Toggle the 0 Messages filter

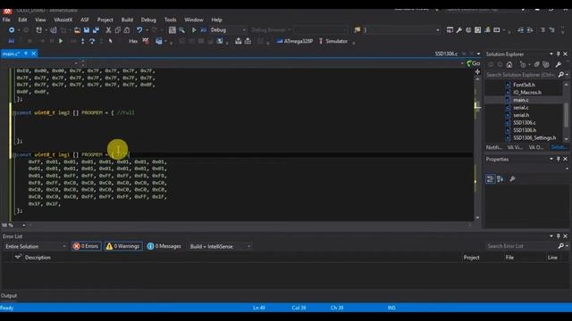(164, 246)
